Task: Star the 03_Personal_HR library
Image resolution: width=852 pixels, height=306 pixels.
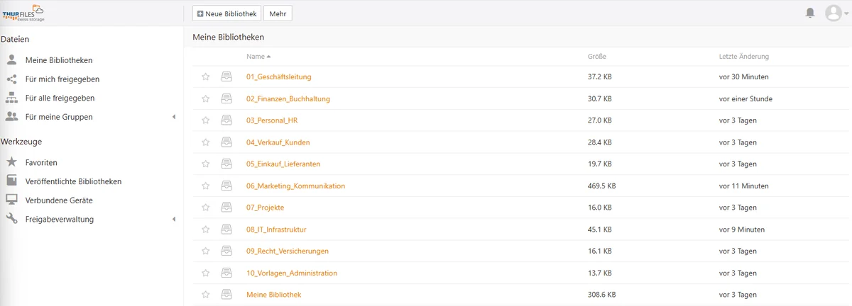Action: (x=206, y=120)
